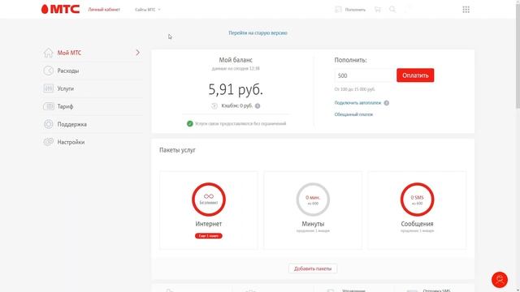Screen dimensions: 520x292
Task: Expand the Мой МТС chevron arrow
Action: 137,53
